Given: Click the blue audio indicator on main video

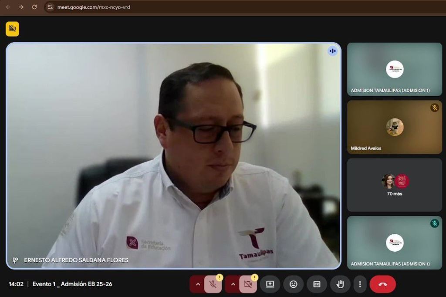Looking at the screenshot, I should [x=333, y=51].
